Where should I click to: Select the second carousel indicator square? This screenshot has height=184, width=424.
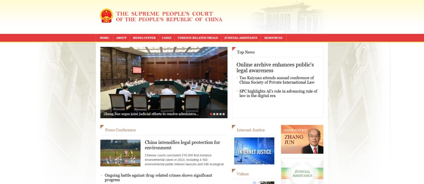point(214,114)
